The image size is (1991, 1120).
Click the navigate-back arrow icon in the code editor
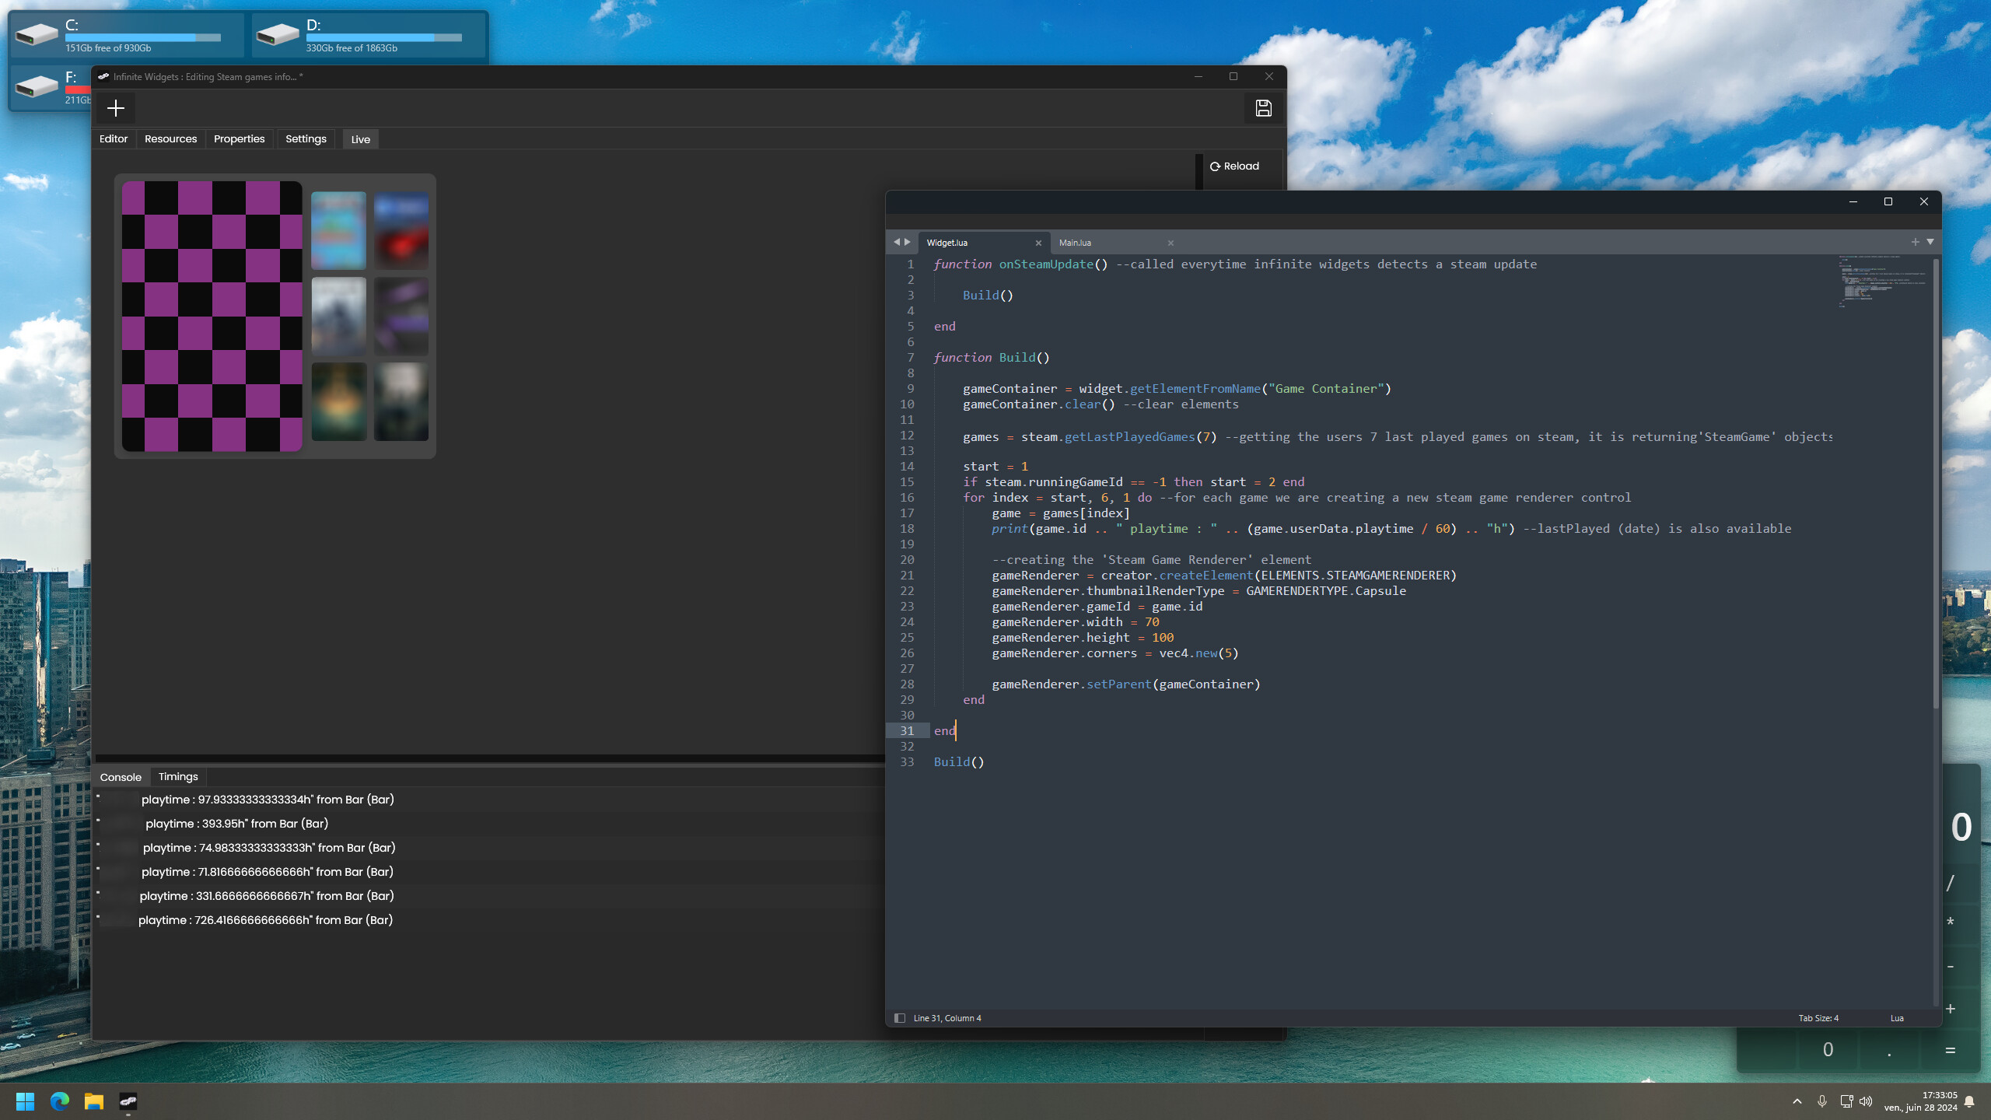click(897, 242)
